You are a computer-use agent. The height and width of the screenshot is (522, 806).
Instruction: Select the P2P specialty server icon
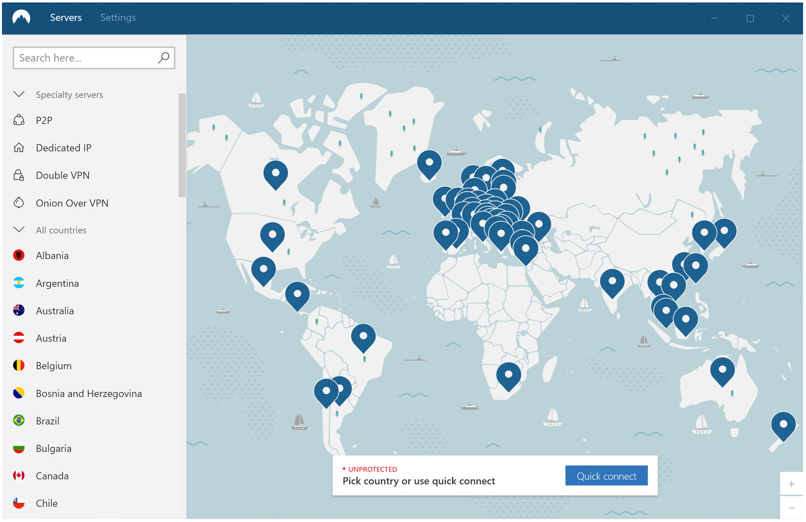(x=19, y=120)
